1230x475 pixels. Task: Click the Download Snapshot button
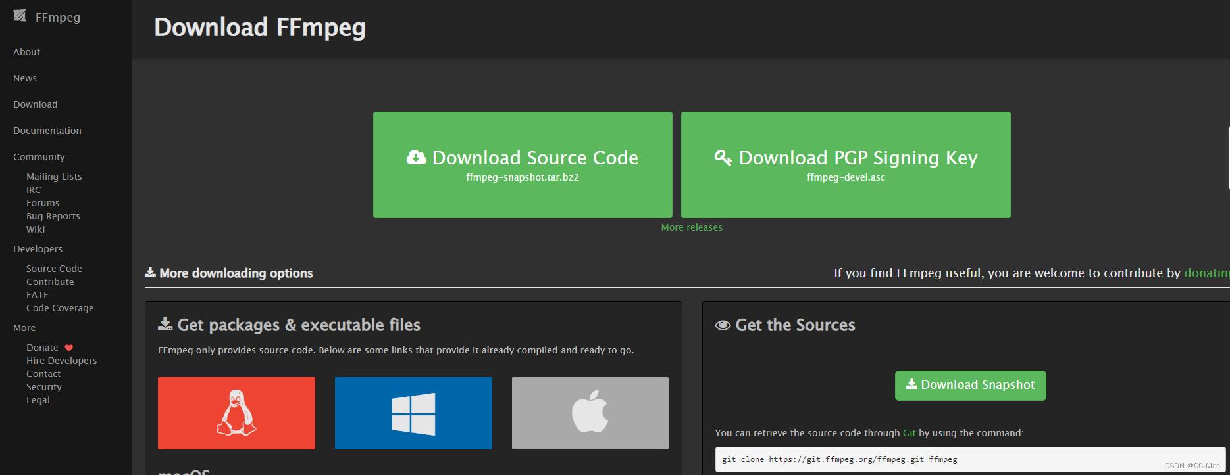tap(970, 386)
